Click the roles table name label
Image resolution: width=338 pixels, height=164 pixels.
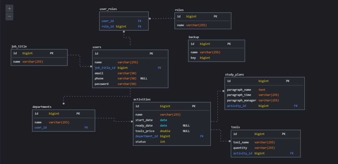179,10
